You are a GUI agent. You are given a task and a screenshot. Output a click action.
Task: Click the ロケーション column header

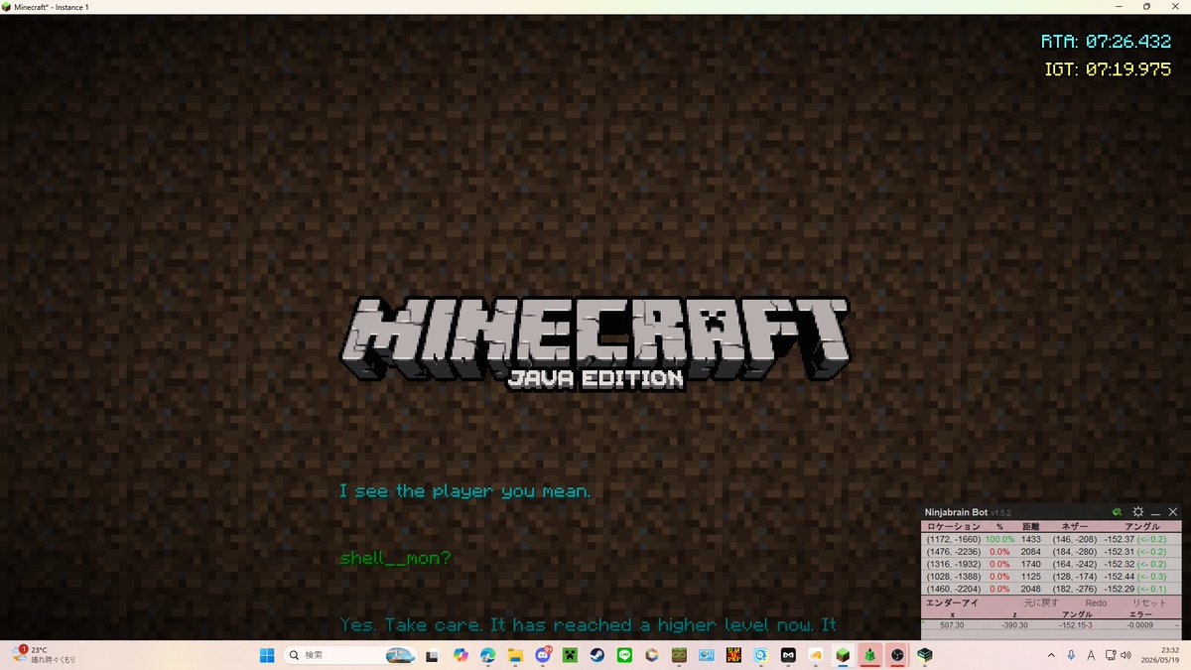click(x=953, y=526)
